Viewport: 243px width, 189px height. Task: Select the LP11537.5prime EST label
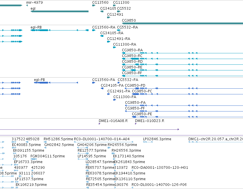(29, 179)
